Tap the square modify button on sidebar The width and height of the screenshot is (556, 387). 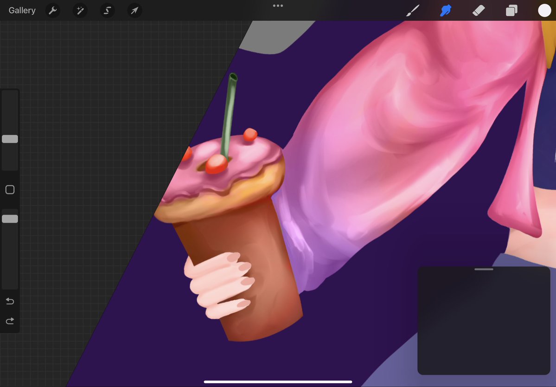click(10, 190)
